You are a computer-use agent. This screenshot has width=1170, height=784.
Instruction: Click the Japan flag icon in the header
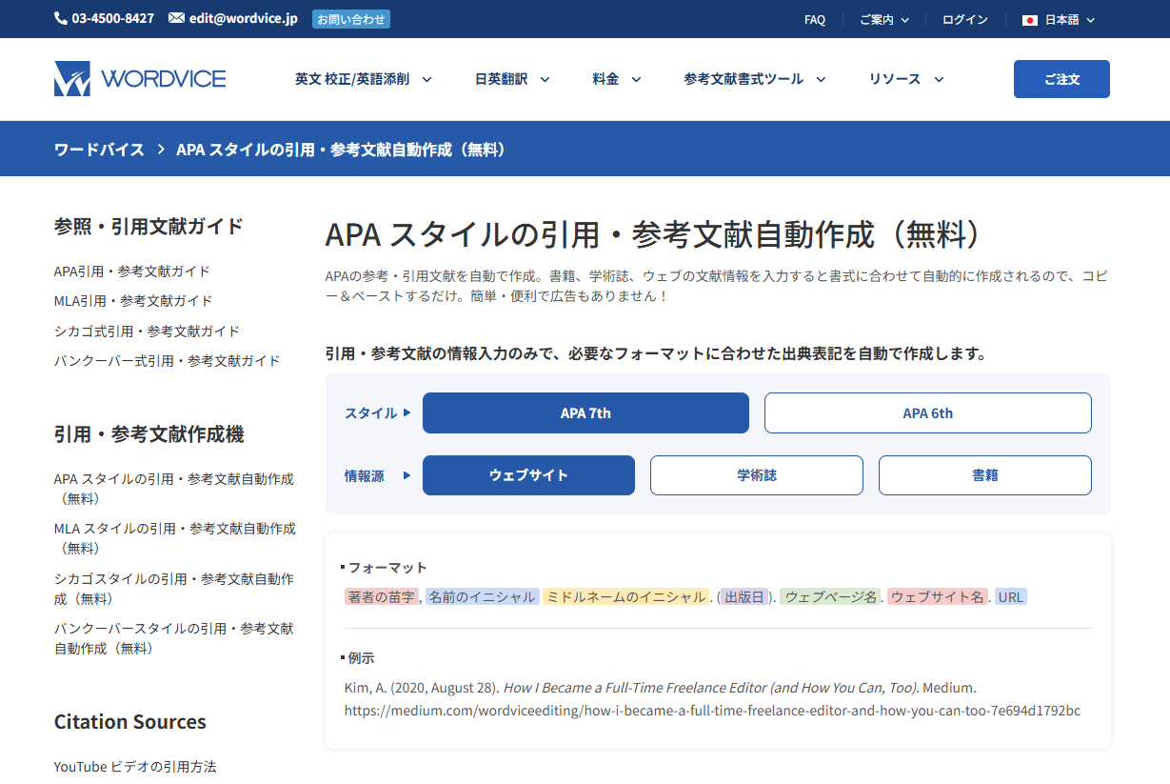pyautogui.click(x=1030, y=18)
